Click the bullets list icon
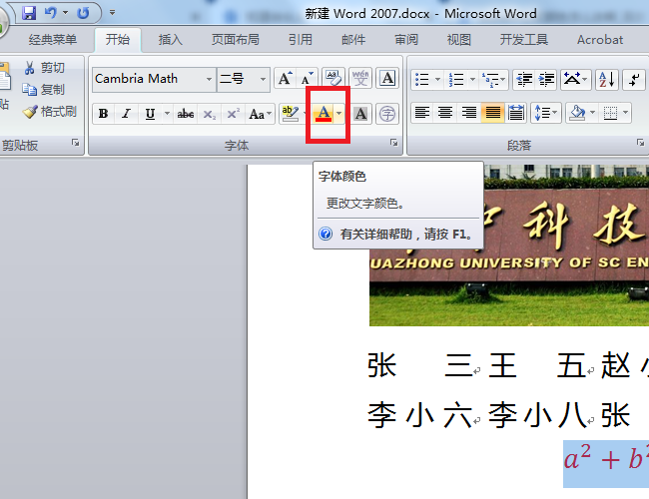This screenshot has height=499, width=649. click(x=421, y=79)
